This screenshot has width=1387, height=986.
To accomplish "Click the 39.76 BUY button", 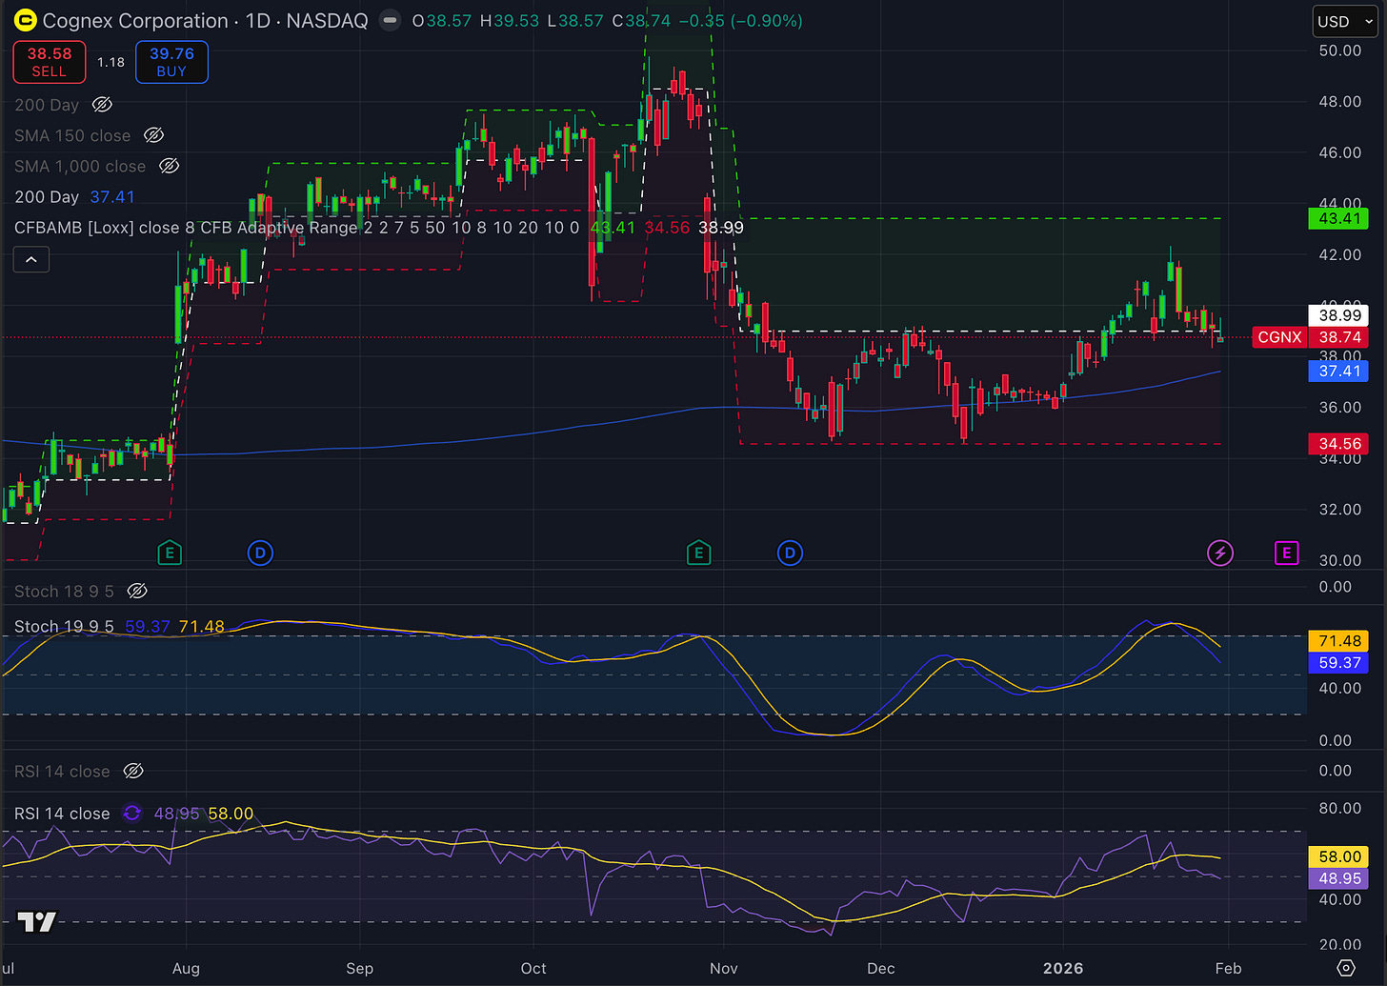I will tap(171, 62).
